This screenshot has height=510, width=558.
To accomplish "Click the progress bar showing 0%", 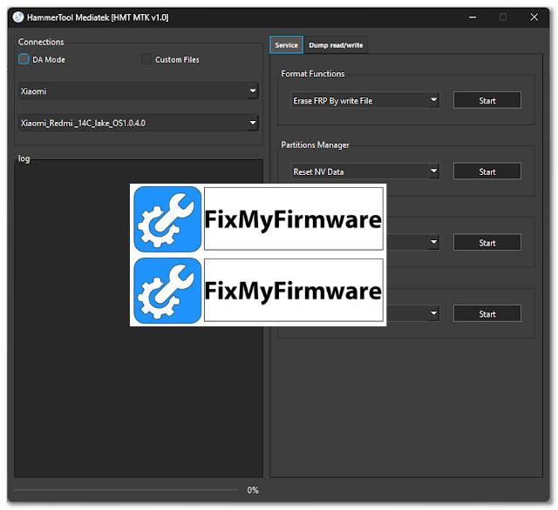I will [x=126, y=490].
